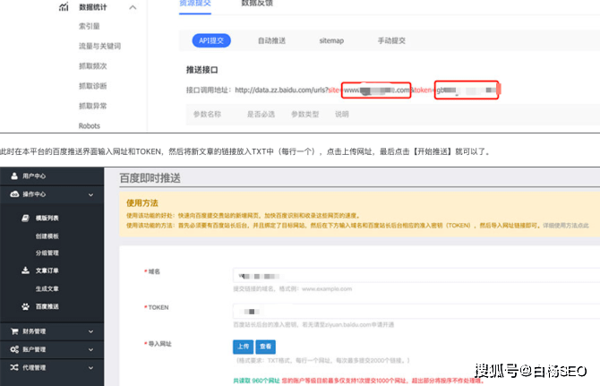Viewport: 600px width, 386px height.
Task: Click the 百度即时推送 page heading
Action: pyautogui.click(x=150, y=178)
